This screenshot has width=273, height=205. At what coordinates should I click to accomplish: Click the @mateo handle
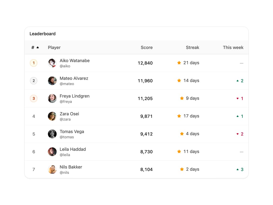67,84
